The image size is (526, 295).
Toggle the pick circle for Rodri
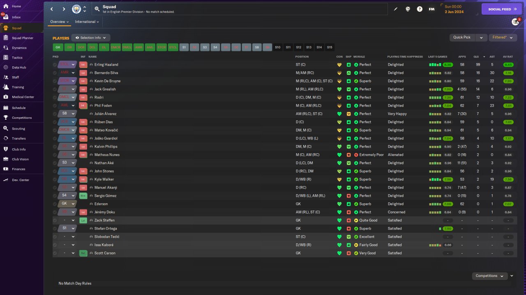[x=55, y=98]
